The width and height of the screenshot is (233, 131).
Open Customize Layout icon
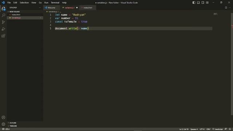pos(207,3)
